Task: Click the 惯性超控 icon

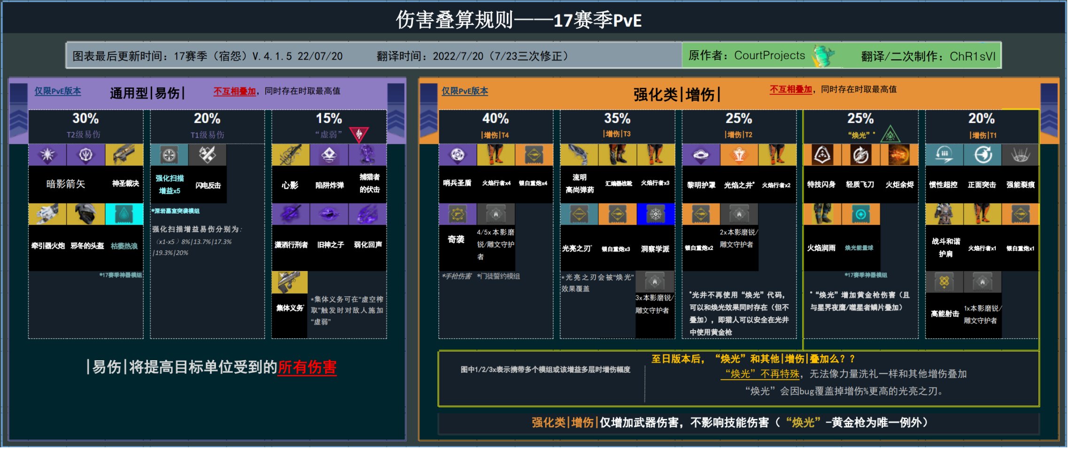Action: tap(944, 155)
